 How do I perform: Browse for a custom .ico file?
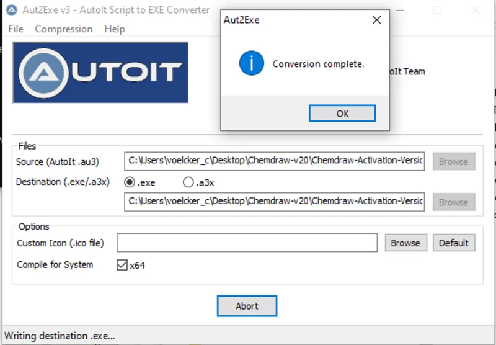(x=406, y=243)
